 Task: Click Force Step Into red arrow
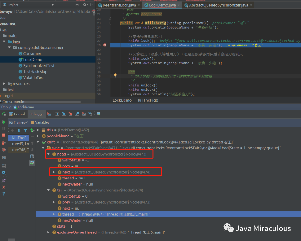(x=71, y=114)
